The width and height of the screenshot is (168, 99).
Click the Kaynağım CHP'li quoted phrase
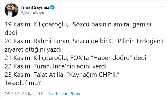point(93,75)
